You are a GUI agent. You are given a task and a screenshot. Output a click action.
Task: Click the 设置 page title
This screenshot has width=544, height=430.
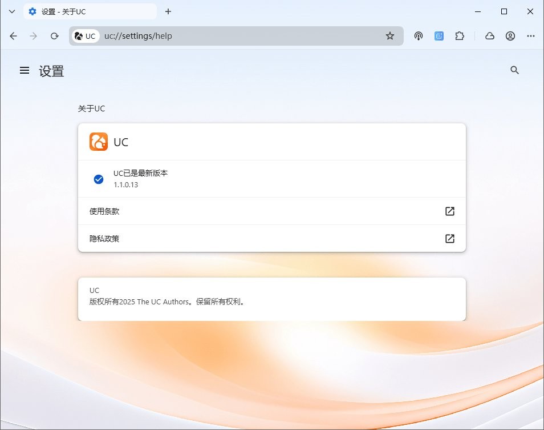click(x=51, y=71)
